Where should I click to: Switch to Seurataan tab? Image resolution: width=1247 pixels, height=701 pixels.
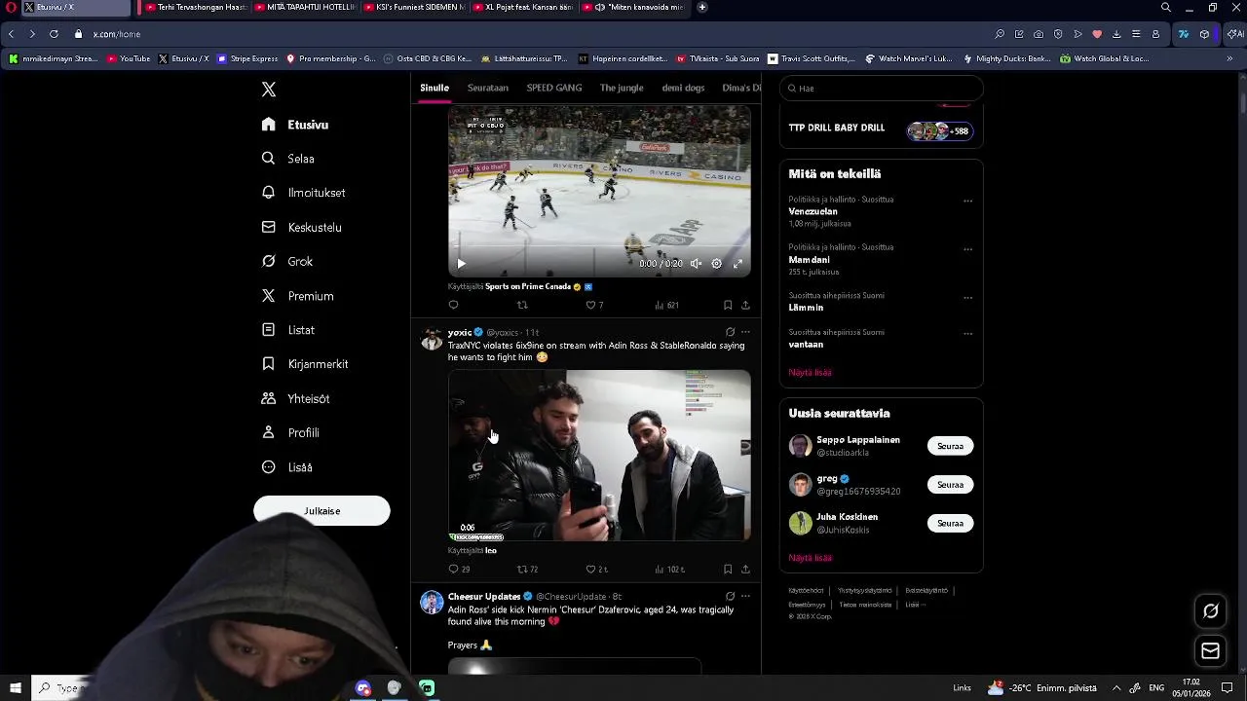(488, 88)
